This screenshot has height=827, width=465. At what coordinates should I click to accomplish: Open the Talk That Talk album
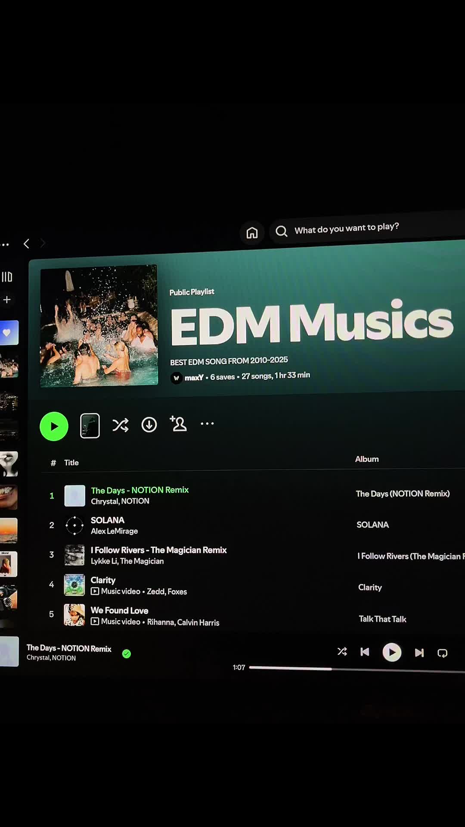(x=382, y=619)
